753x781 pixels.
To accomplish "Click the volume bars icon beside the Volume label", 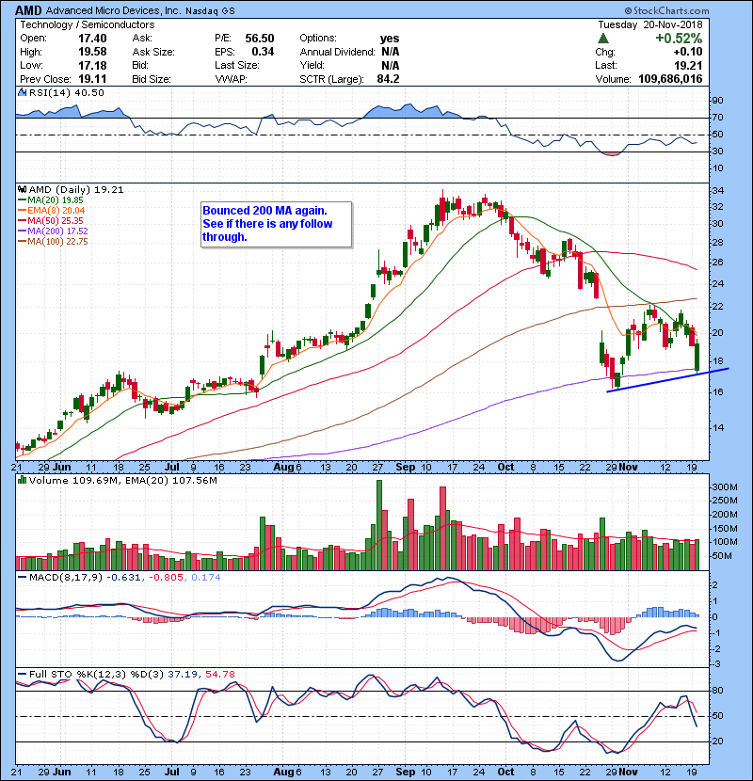I will (x=22, y=480).
